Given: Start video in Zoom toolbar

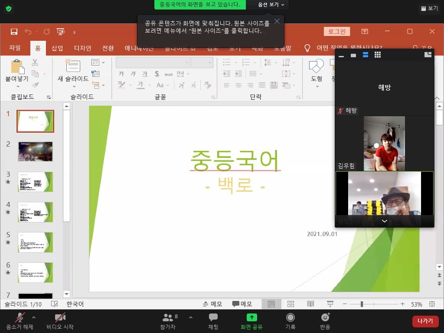Looking at the screenshot, I should pos(60,321).
